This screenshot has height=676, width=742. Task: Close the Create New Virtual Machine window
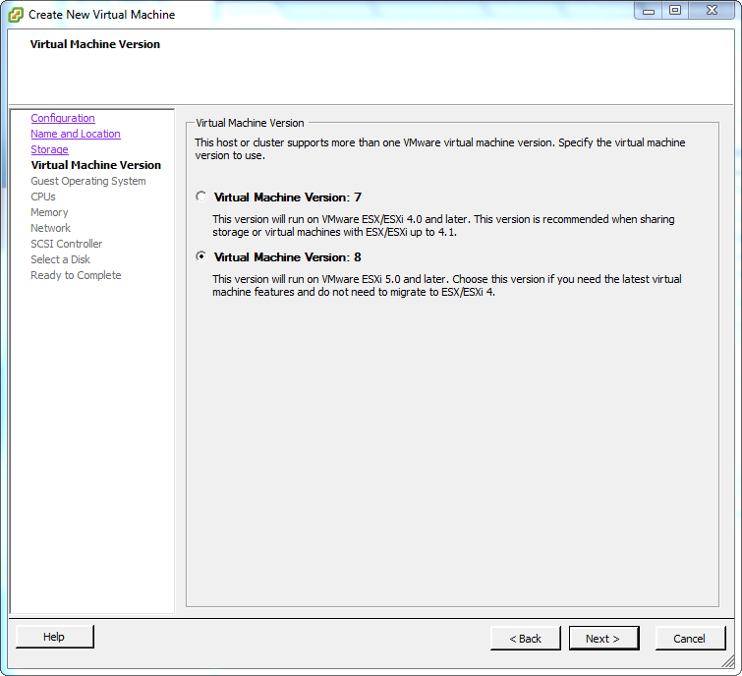[712, 10]
